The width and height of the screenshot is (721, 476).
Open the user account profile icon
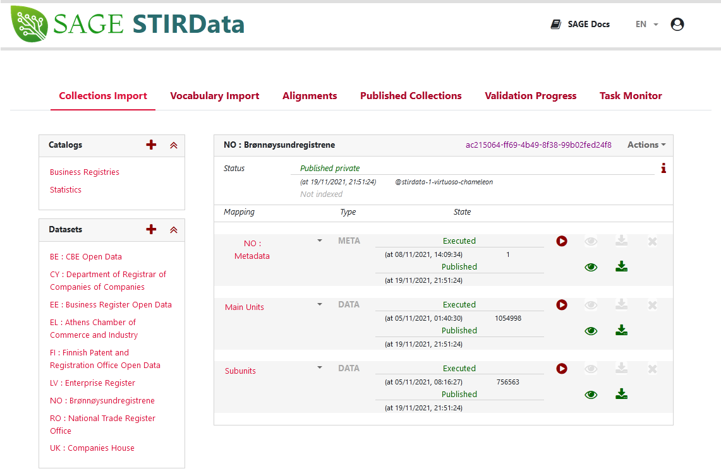pyautogui.click(x=677, y=25)
